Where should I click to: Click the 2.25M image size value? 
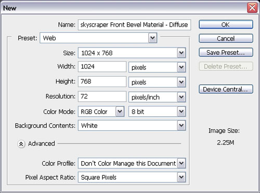point(226,143)
